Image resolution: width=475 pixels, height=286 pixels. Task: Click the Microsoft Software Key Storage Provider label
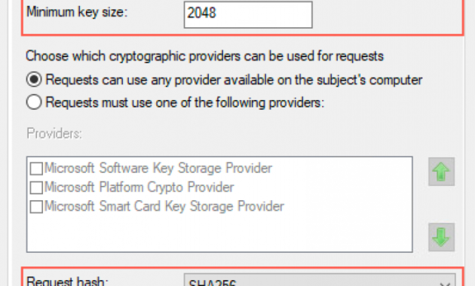pyautogui.click(x=158, y=168)
